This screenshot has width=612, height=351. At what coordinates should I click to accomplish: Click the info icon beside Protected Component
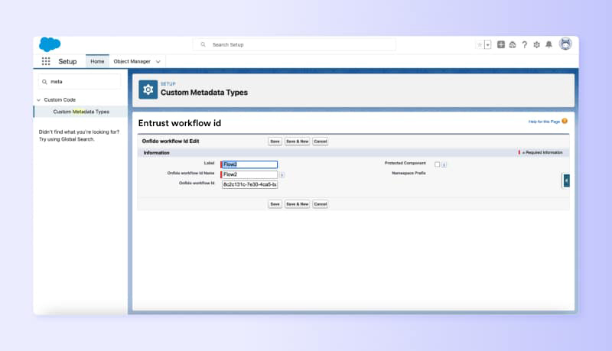click(444, 164)
